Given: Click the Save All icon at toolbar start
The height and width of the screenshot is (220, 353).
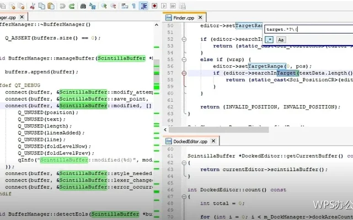Looking at the screenshot, I should pyautogui.click(x=3, y=6).
